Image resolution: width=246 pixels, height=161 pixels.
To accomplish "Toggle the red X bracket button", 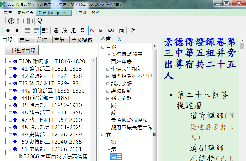I will click(93, 31).
